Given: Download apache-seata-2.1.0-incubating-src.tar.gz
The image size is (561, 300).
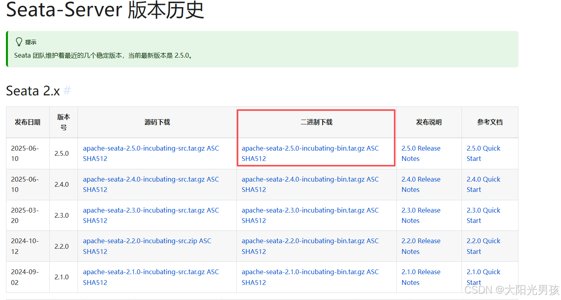Looking at the screenshot, I should click(144, 272).
